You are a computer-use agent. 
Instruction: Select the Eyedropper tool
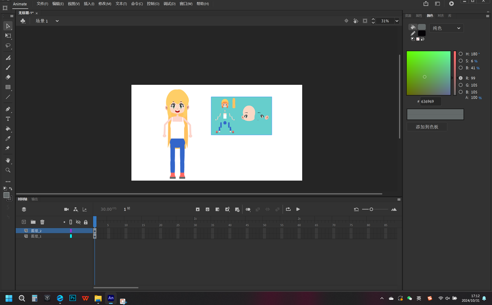[x=8, y=138]
